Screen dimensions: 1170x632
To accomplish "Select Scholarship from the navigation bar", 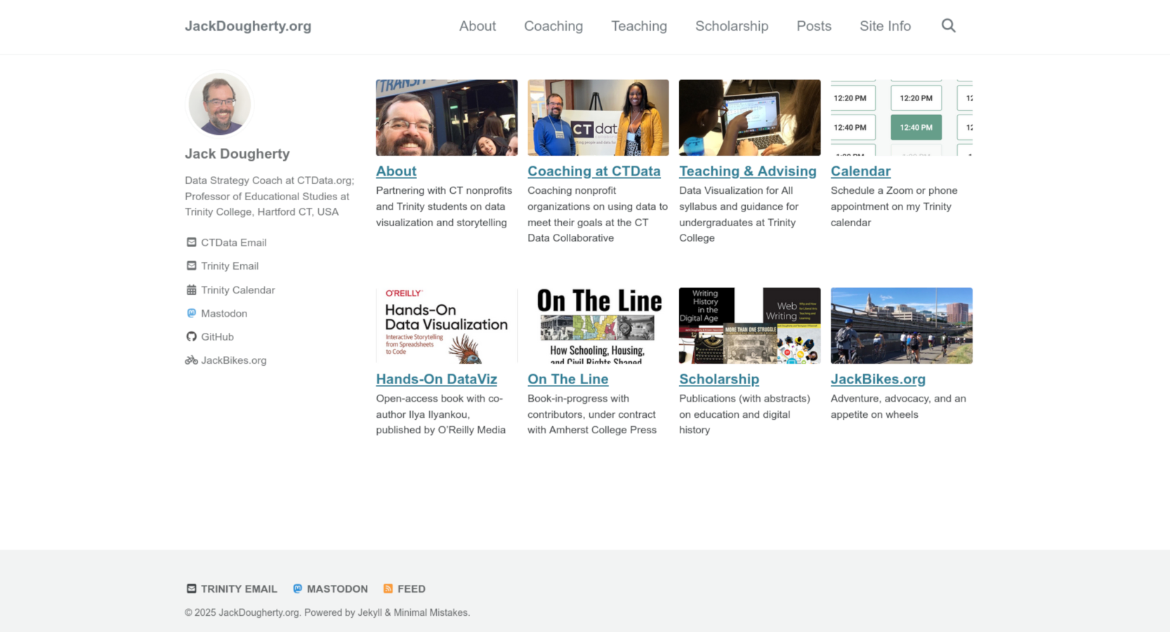I will [x=732, y=26].
